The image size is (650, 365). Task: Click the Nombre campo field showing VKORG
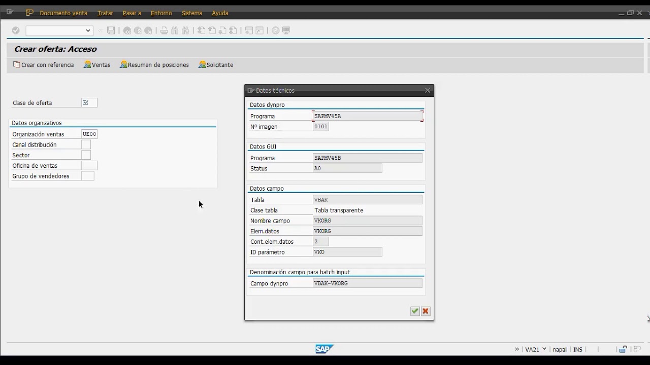368,221
